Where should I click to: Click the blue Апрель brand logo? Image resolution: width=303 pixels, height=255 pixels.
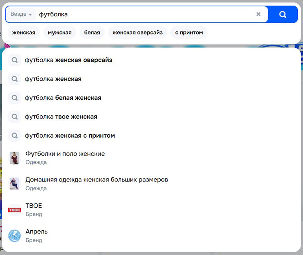(x=14, y=236)
